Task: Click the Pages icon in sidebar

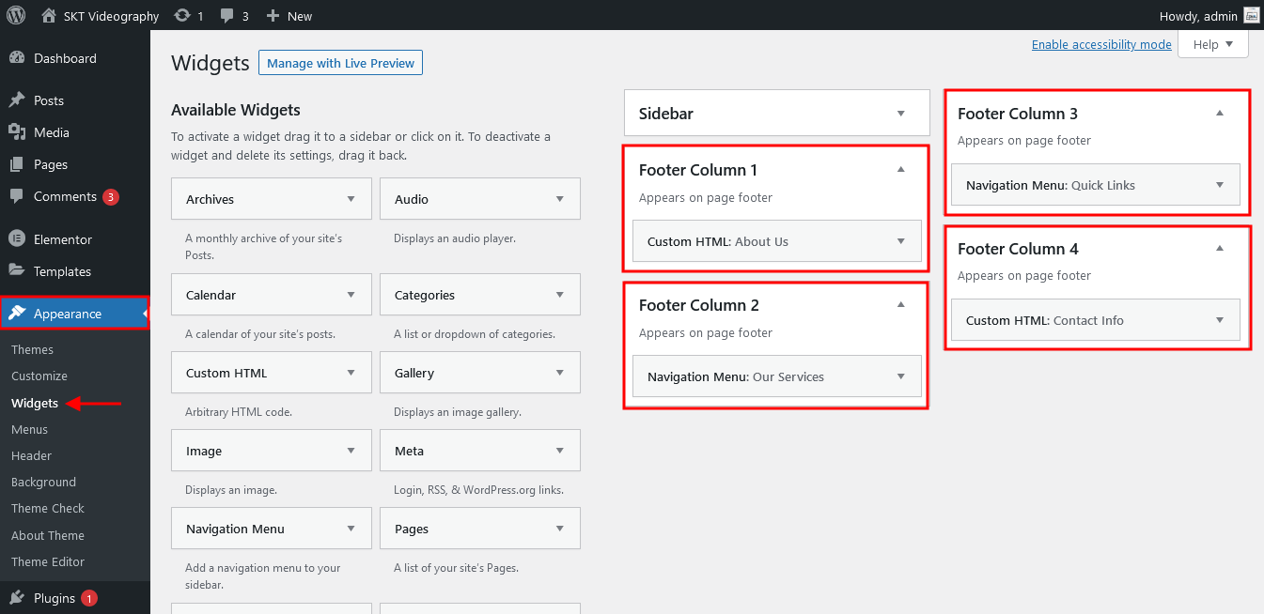Action: [x=17, y=164]
